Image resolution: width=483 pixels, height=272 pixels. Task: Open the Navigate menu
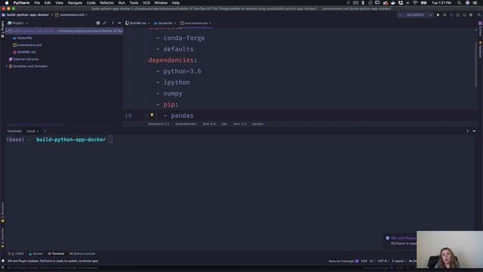point(75,3)
